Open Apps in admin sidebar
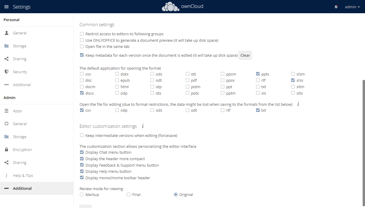Viewport: 365px width, 208px height. (17, 111)
